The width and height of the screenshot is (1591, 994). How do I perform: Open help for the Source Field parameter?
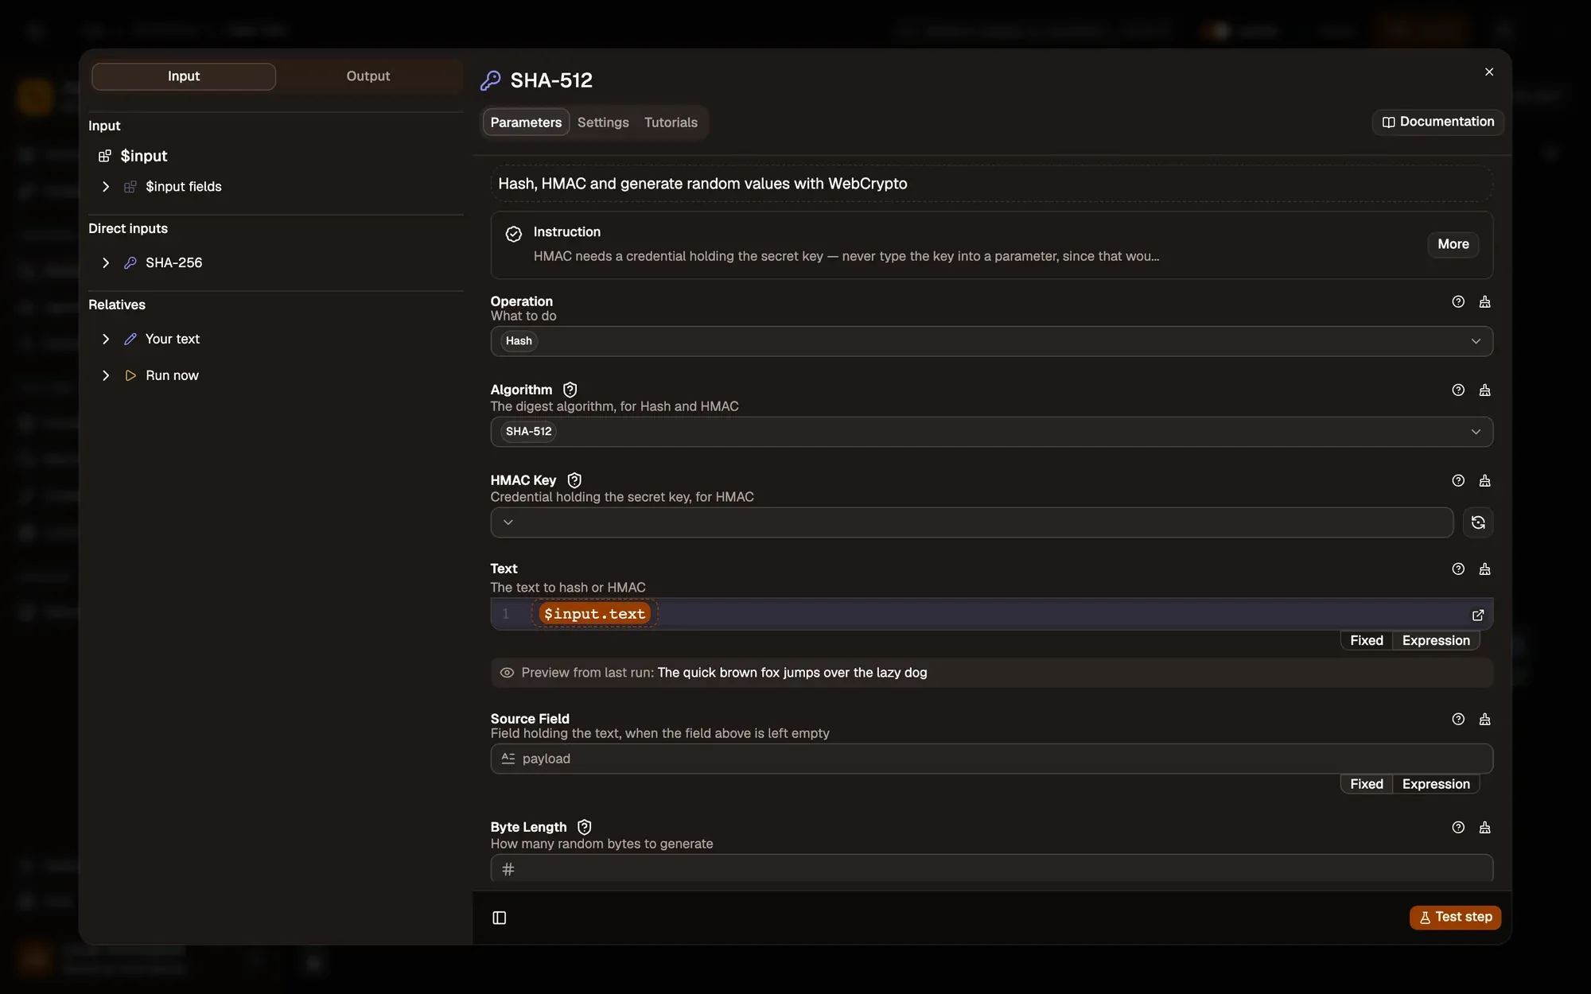pos(1457,719)
